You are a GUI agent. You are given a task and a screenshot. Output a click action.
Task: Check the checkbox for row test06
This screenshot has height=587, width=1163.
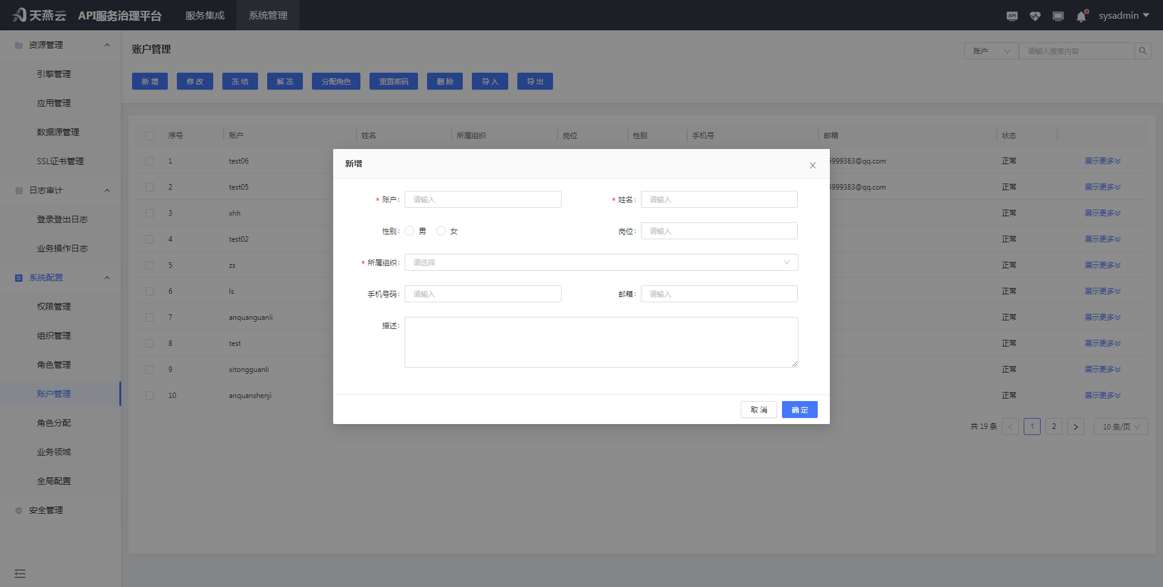point(150,161)
